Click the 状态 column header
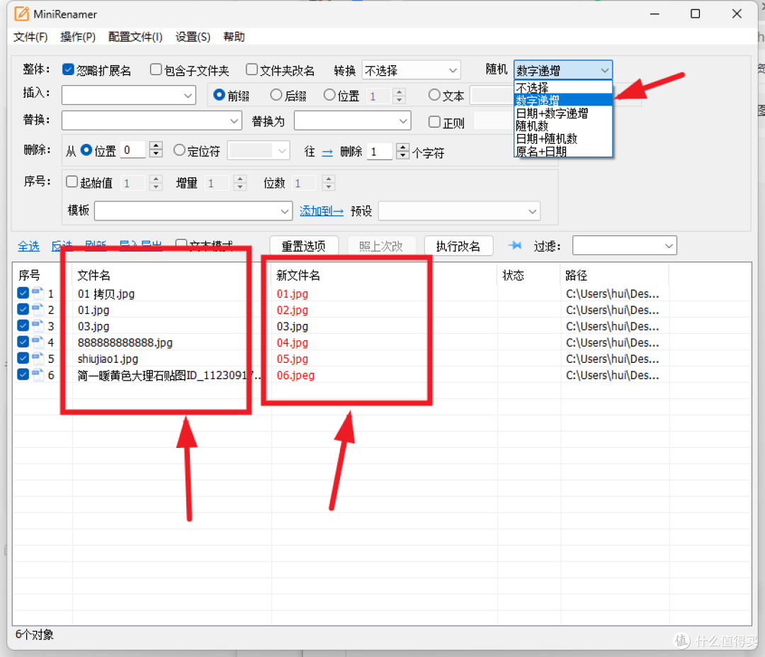The height and width of the screenshot is (657, 765). coord(529,275)
